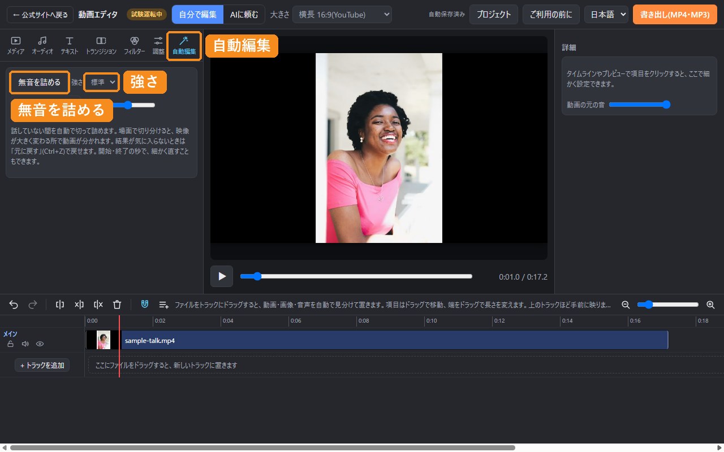Click the 動画の元の音 volume slider
This screenshot has height=452, width=724.
[639, 105]
